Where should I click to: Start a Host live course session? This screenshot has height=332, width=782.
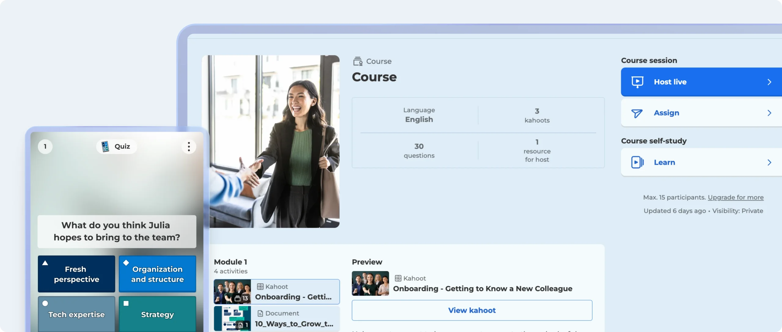pos(701,82)
